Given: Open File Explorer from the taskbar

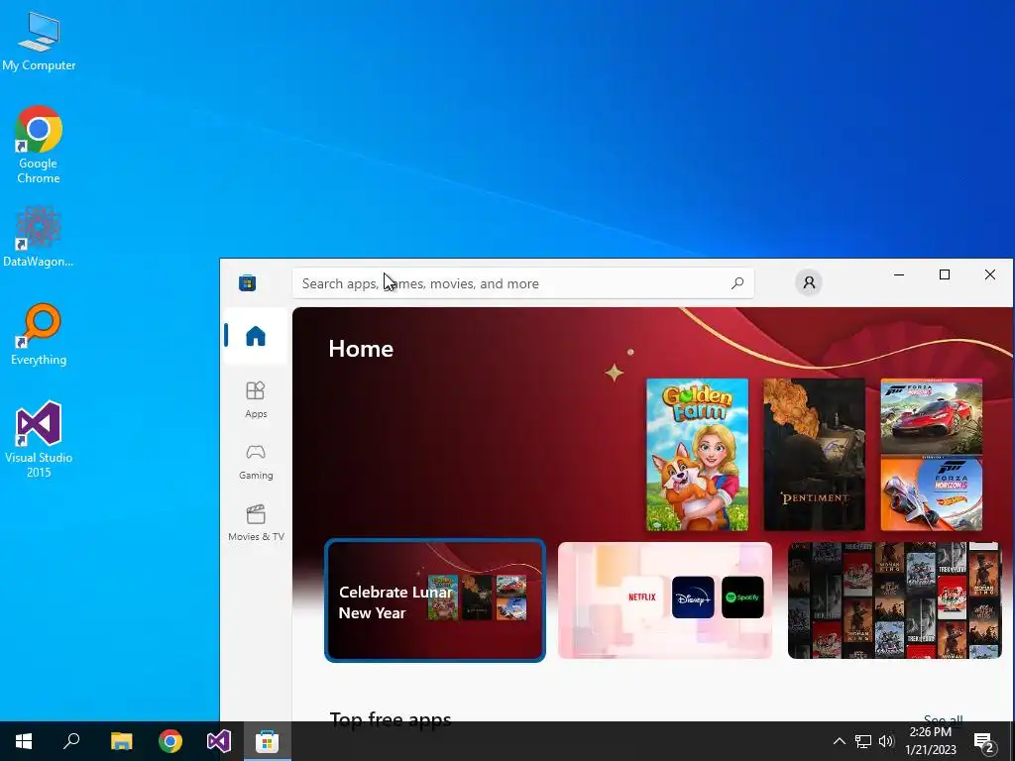Looking at the screenshot, I should [x=121, y=741].
